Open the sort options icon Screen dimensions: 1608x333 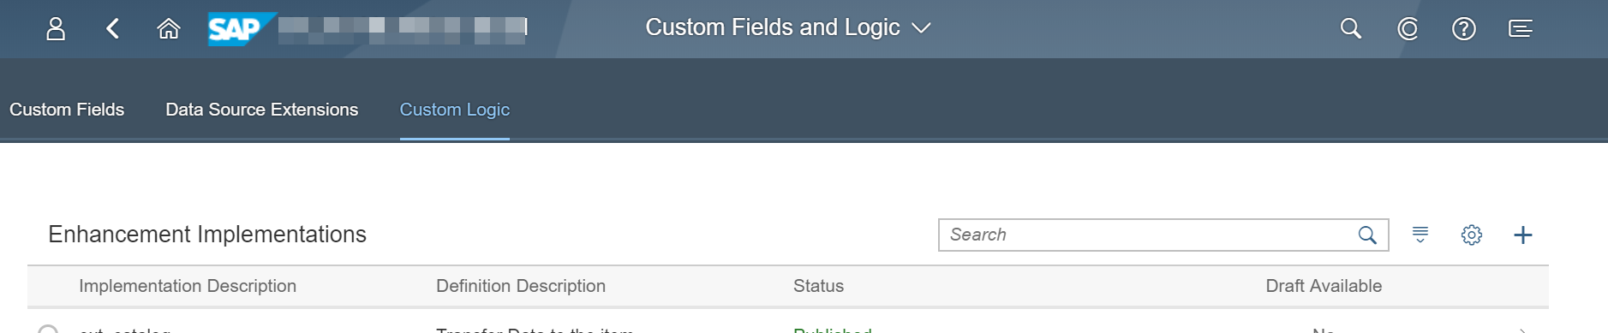(x=1420, y=235)
